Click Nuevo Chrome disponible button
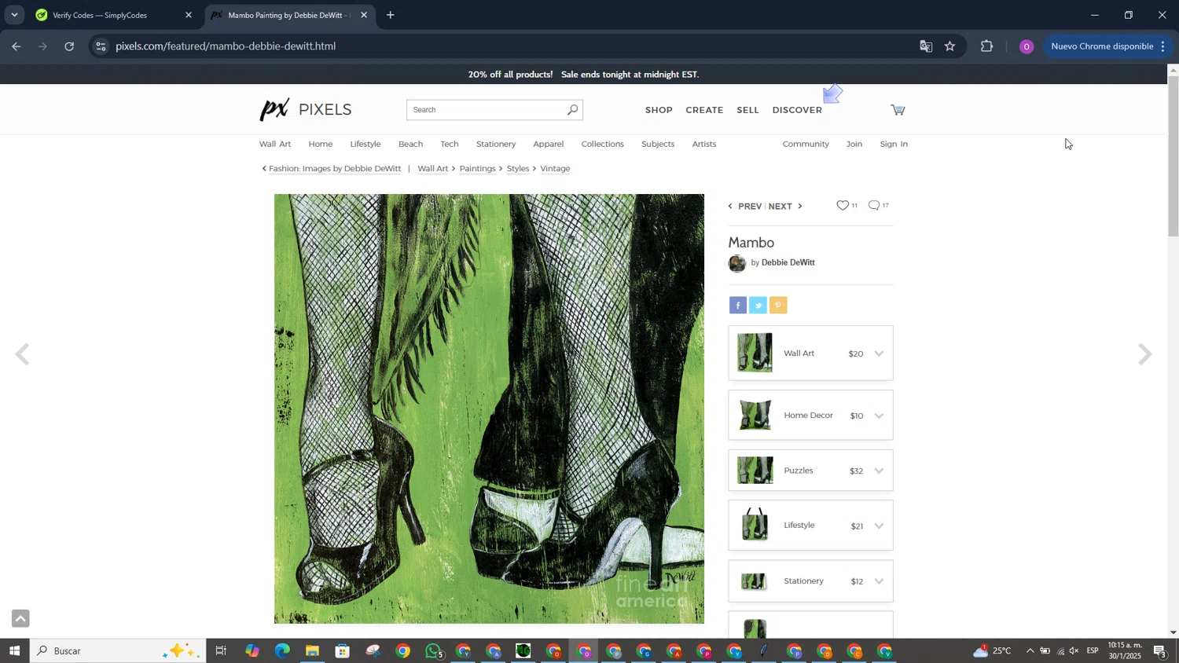 click(x=1108, y=46)
